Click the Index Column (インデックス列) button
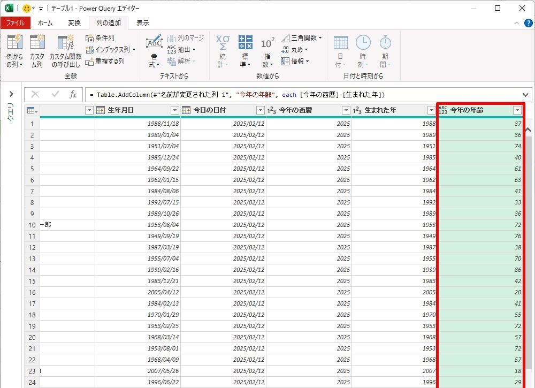Screen dimensions: 535x388 tap(110, 49)
